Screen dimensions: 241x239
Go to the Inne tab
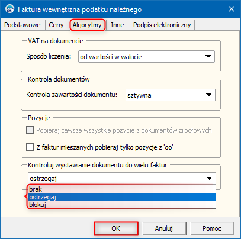coord(117,25)
